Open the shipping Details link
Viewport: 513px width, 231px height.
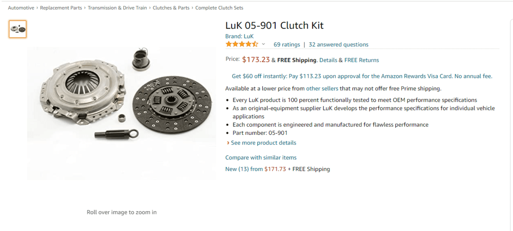tap(328, 60)
